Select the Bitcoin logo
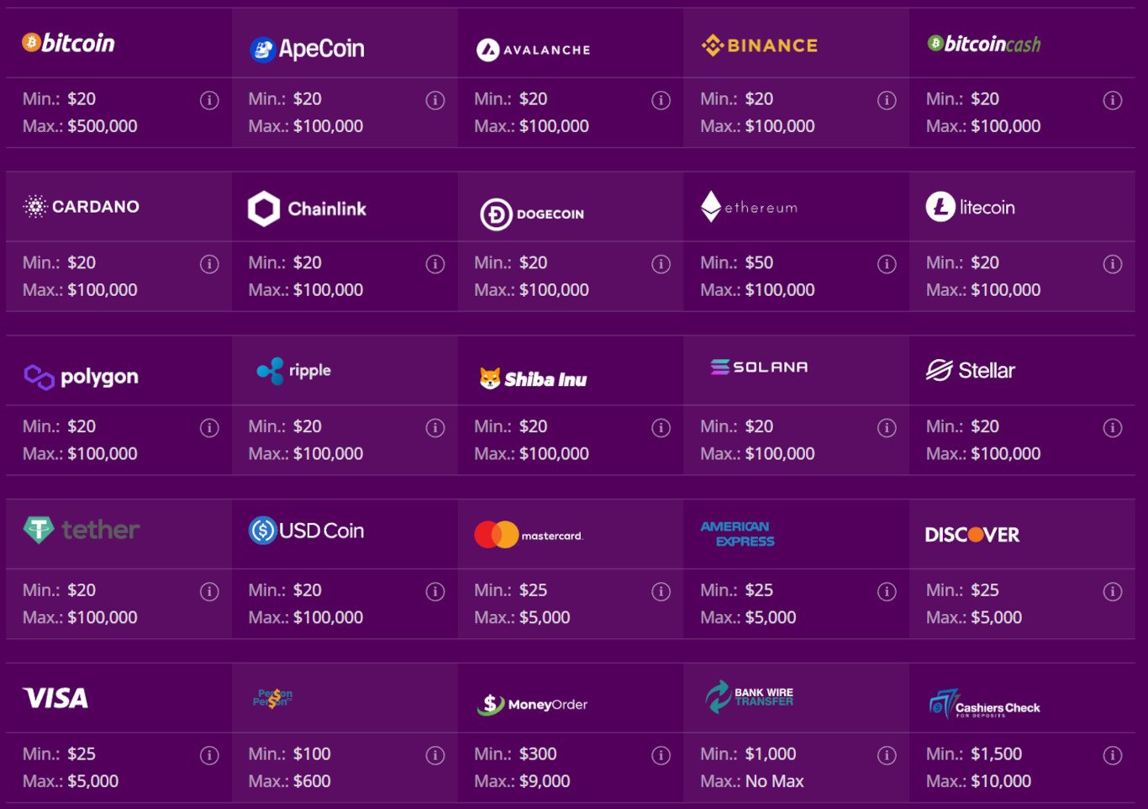Screen dimensions: 1148x809 (69, 43)
